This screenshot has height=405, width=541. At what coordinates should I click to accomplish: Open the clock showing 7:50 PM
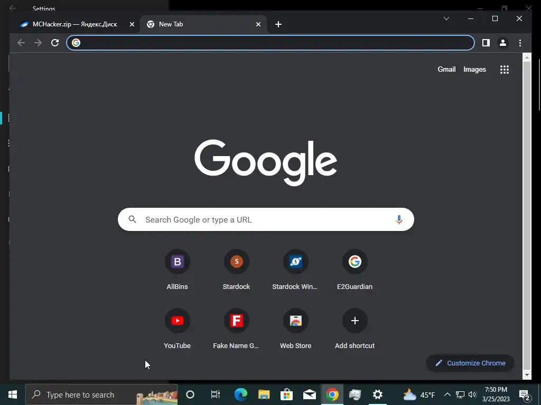pos(496,394)
